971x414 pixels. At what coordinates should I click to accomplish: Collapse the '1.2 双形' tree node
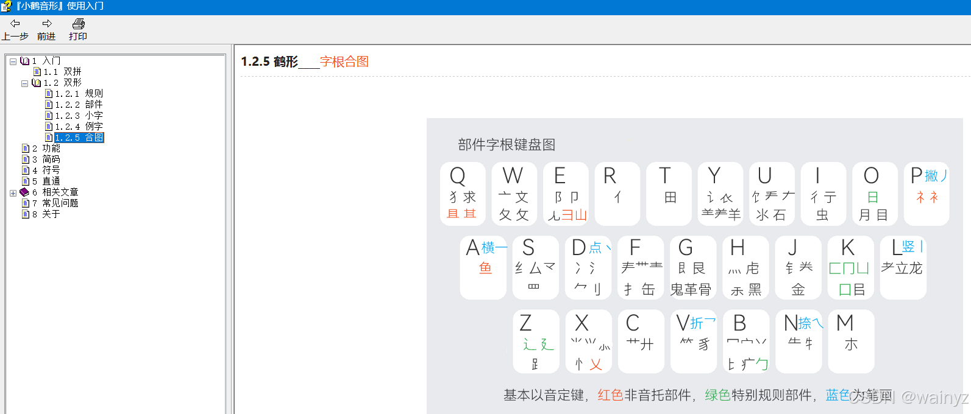click(24, 83)
